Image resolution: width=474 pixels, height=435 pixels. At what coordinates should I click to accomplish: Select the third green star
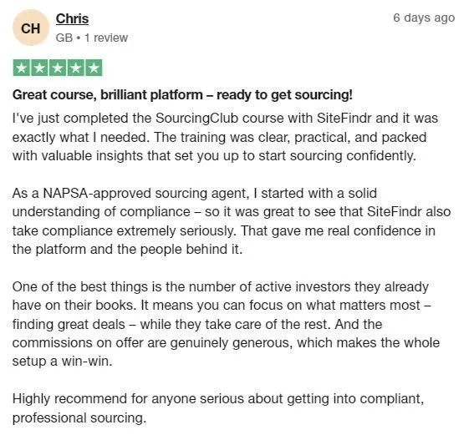(58, 68)
